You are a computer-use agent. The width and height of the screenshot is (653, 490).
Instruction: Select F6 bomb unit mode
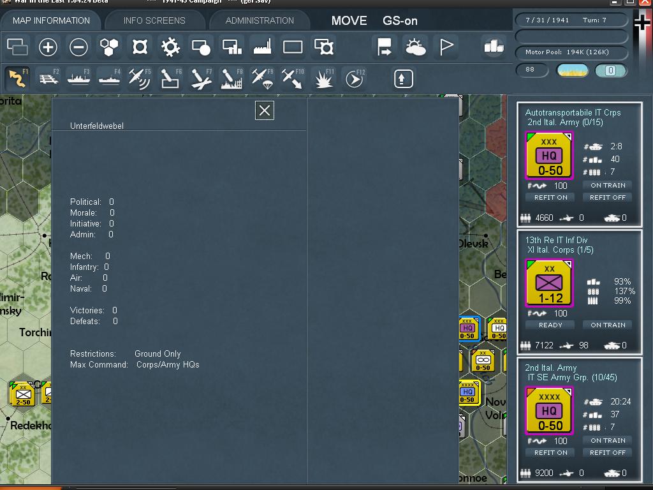coord(171,78)
